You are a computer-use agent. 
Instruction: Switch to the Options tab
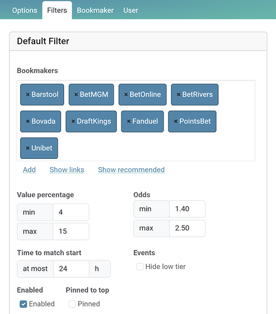pos(25,10)
